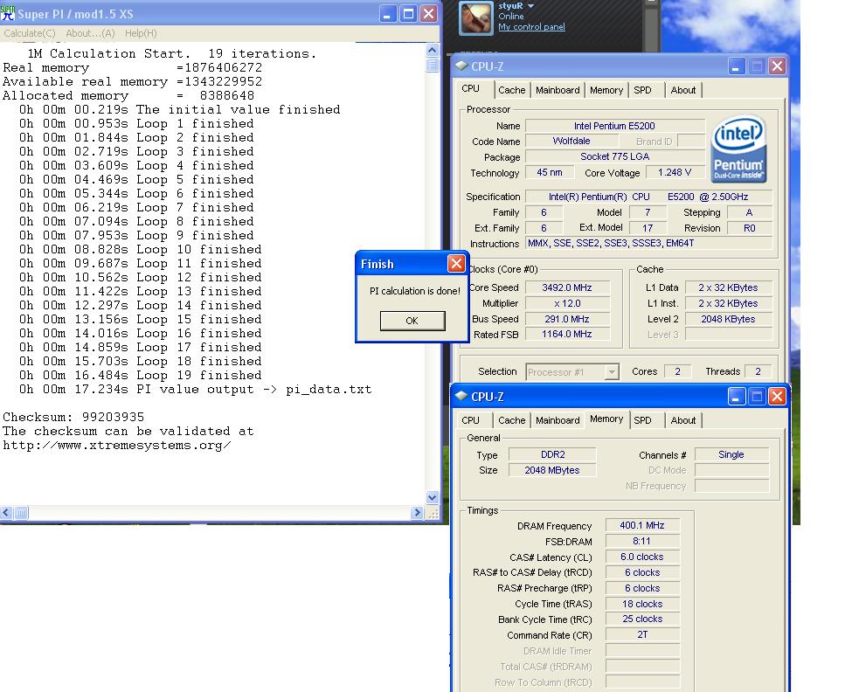Click the Core Voltage value '1.248 V'
The width and height of the screenshot is (852, 692).
click(x=675, y=173)
